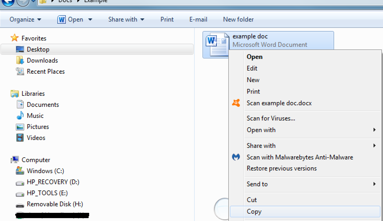Click the example doc file name
Image resolution: width=383 pixels, height=221 pixels.
click(250, 36)
